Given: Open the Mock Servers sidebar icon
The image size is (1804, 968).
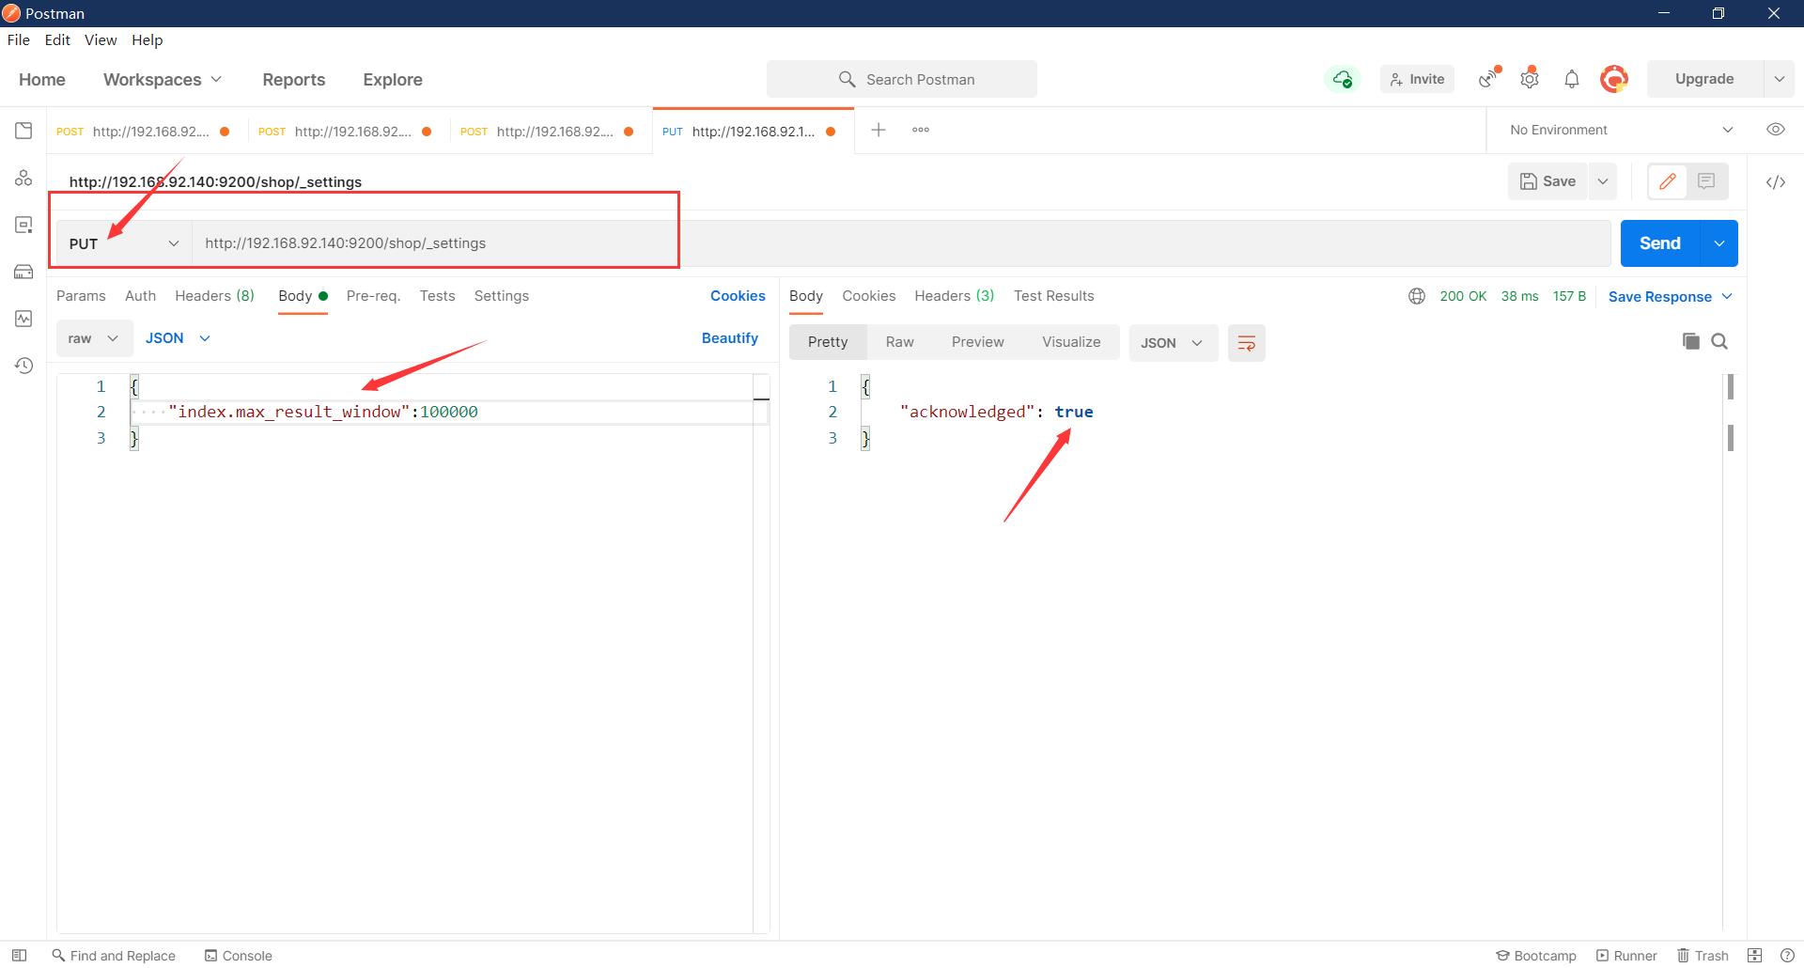Looking at the screenshot, I should click(23, 272).
